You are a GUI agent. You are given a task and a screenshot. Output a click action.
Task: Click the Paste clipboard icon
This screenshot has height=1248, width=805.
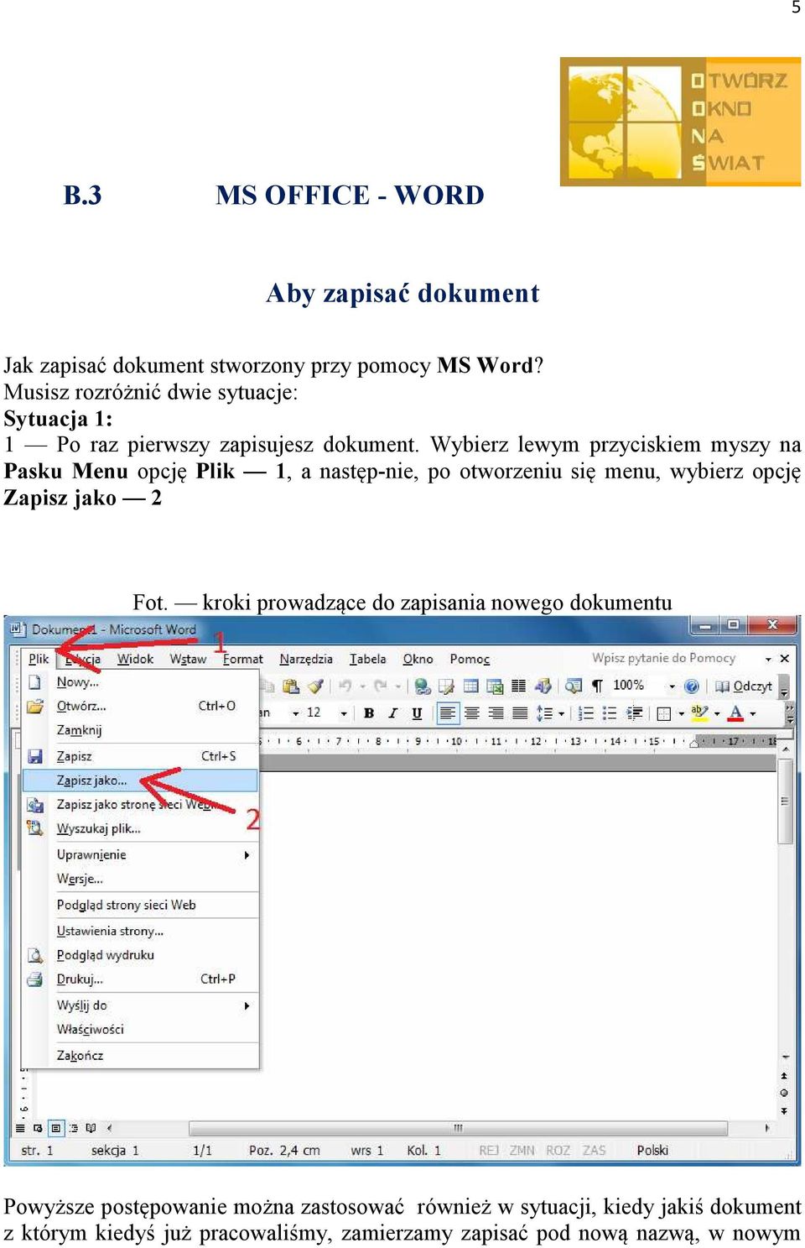[x=291, y=687]
